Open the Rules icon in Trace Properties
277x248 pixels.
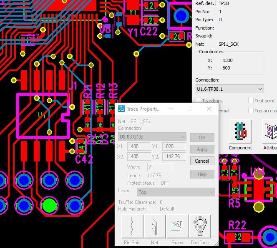177,226
